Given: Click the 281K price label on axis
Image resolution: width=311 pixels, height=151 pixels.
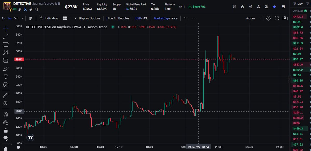Looking at the screenshot, I should (19, 59).
